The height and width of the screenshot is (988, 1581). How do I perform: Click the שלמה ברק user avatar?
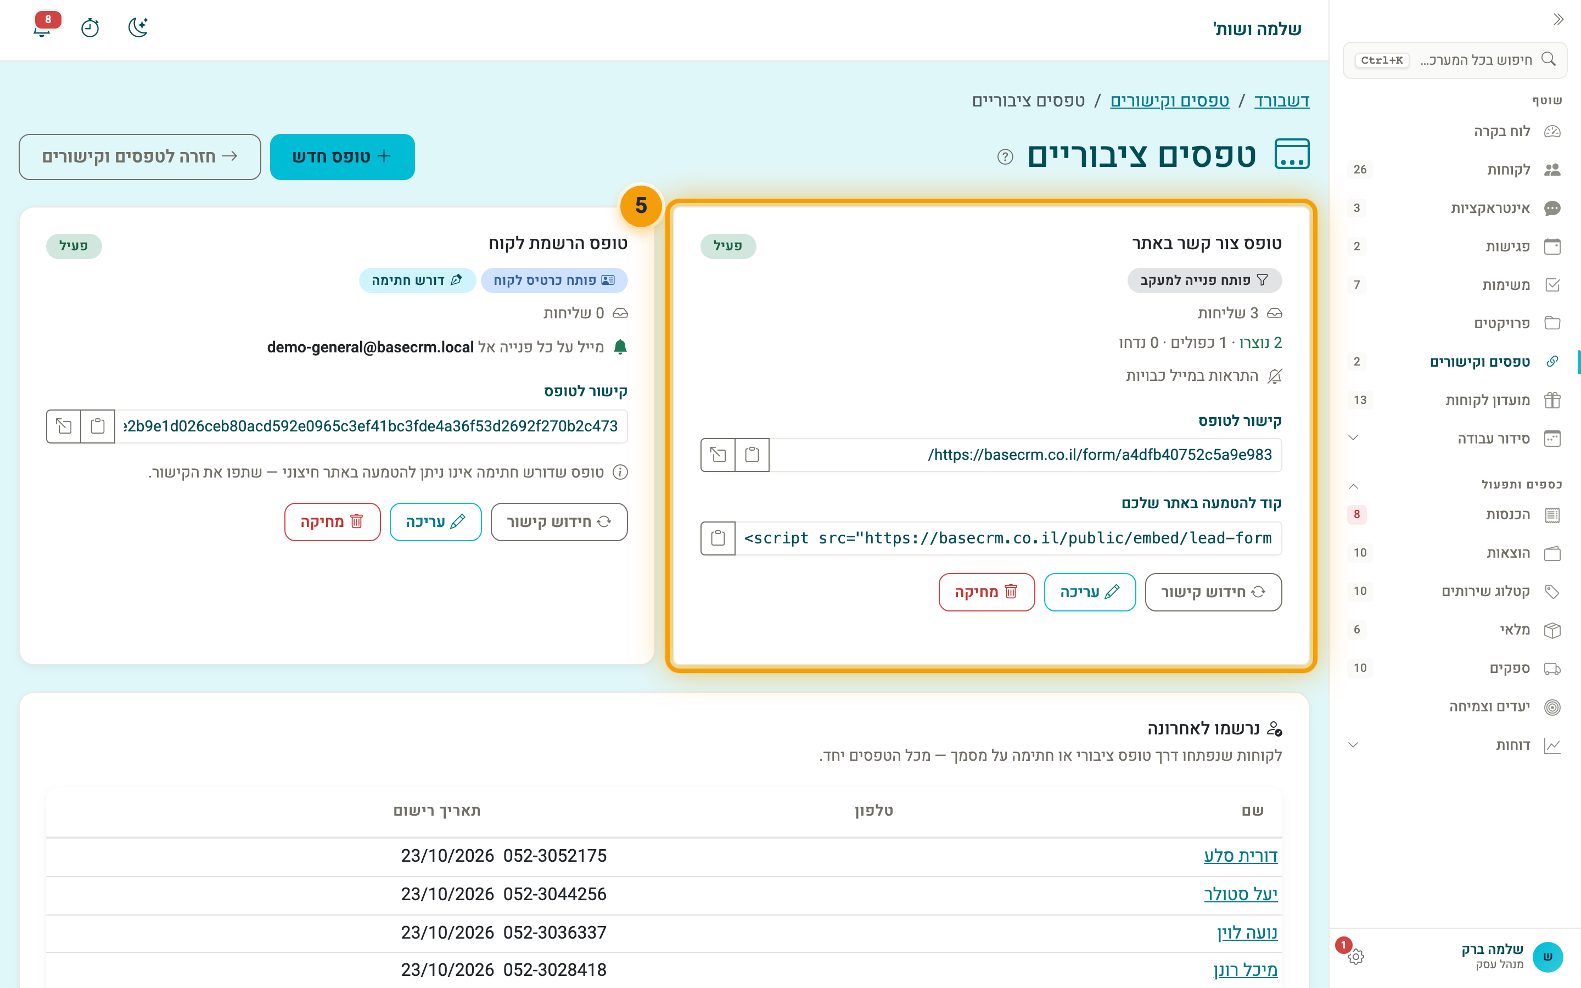click(1548, 957)
